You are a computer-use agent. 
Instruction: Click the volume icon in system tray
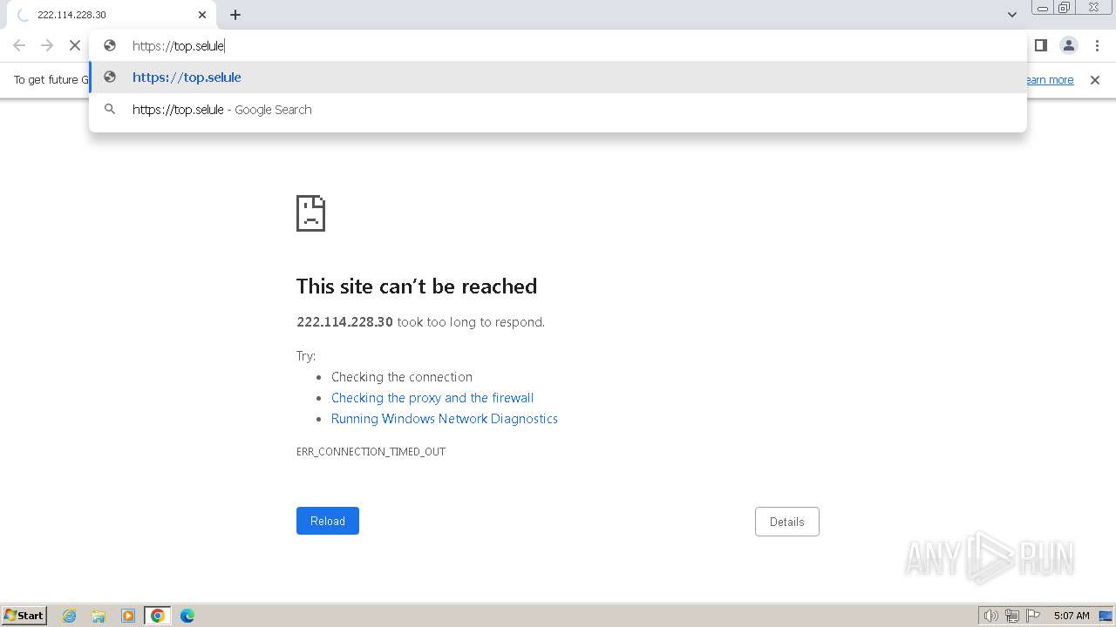point(990,616)
